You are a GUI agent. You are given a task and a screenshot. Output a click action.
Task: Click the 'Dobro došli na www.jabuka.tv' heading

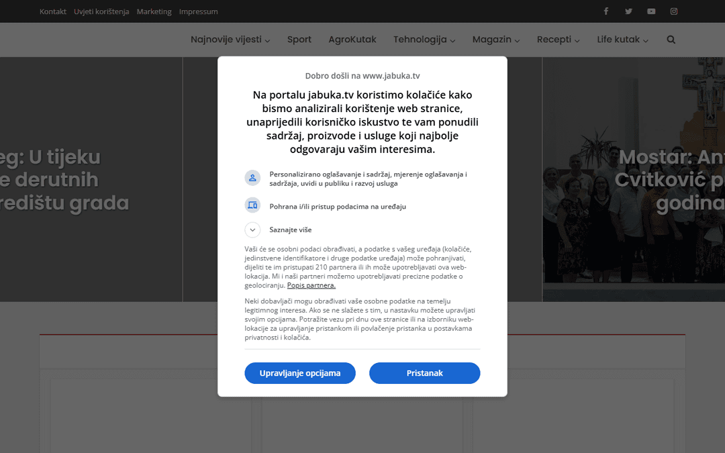[362, 76]
